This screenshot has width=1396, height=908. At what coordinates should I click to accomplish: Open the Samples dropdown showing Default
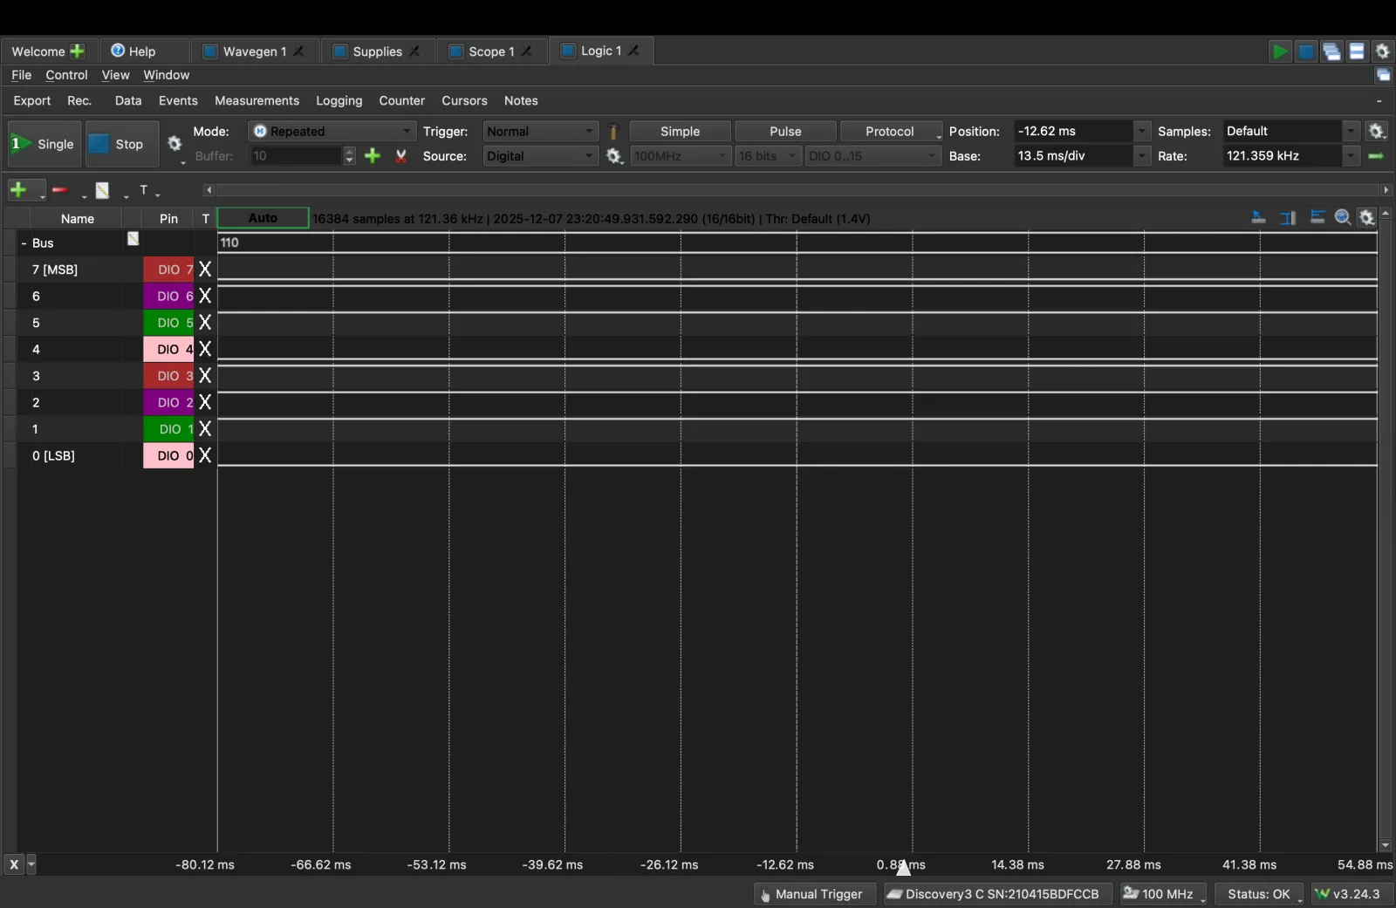[1290, 132]
